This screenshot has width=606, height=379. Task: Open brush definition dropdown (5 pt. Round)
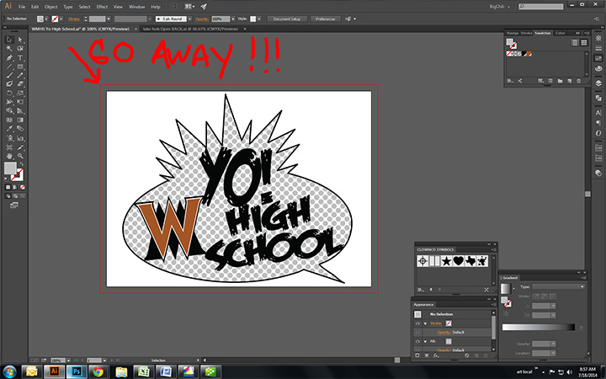click(x=189, y=19)
